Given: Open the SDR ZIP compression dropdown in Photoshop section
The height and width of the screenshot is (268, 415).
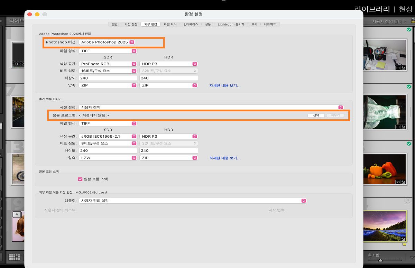Looking at the screenshot, I should [x=108, y=85].
